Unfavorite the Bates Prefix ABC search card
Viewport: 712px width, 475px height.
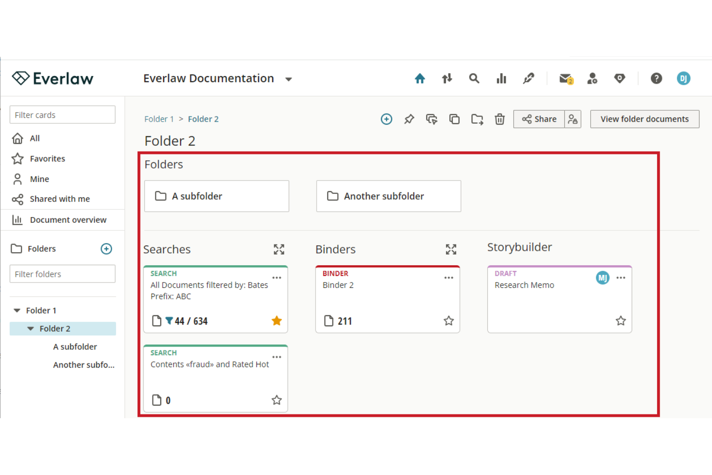pyautogui.click(x=277, y=321)
